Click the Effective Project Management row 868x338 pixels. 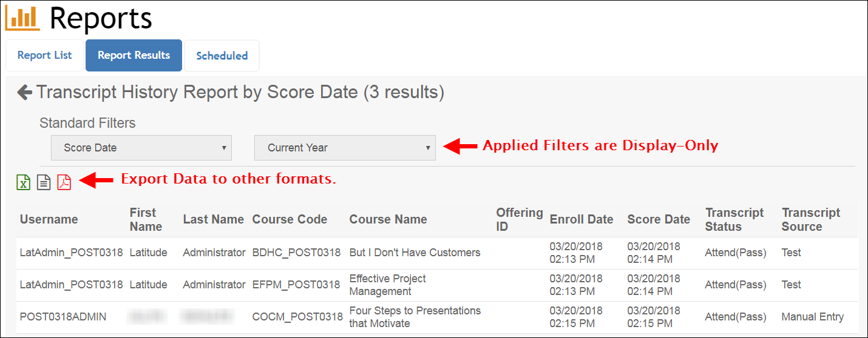pyautogui.click(x=387, y=285)
